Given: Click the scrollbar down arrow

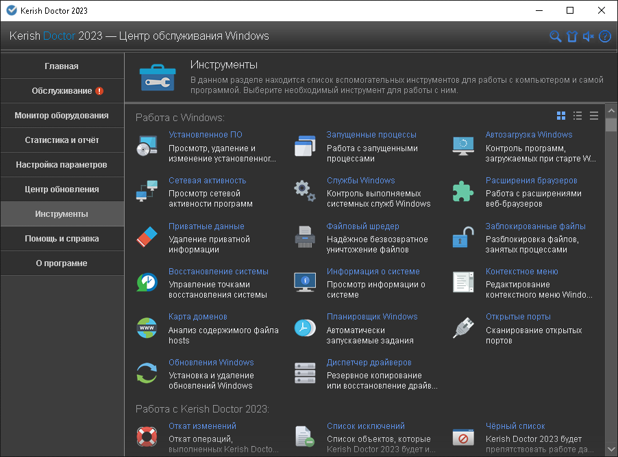Looking at the screenshot, I should (611, 449).
